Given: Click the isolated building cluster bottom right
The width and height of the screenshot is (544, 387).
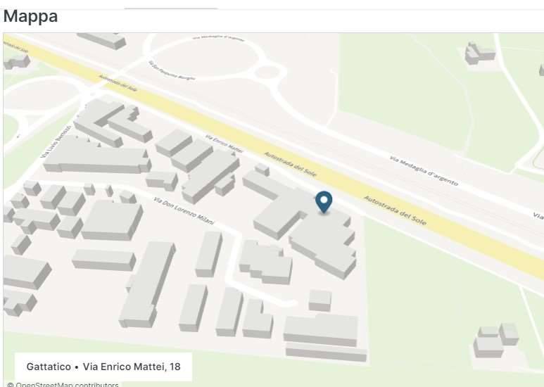Looking at the screenshot, I should pyautogui.click(x=495, y=340).
